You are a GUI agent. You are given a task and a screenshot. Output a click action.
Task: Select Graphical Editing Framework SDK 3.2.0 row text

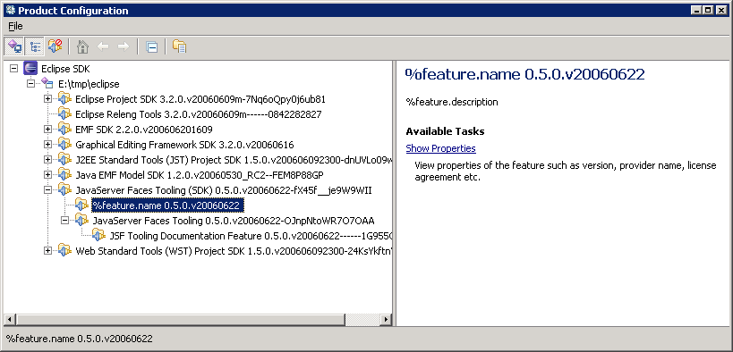click(184, 145)
